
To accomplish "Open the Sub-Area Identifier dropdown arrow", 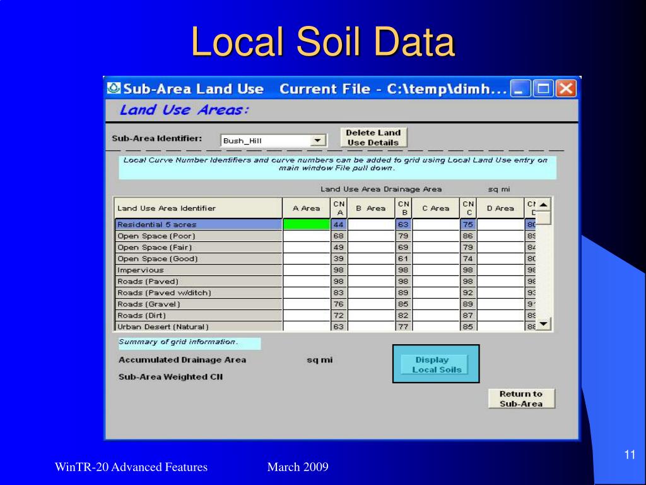I will point(319,140).
